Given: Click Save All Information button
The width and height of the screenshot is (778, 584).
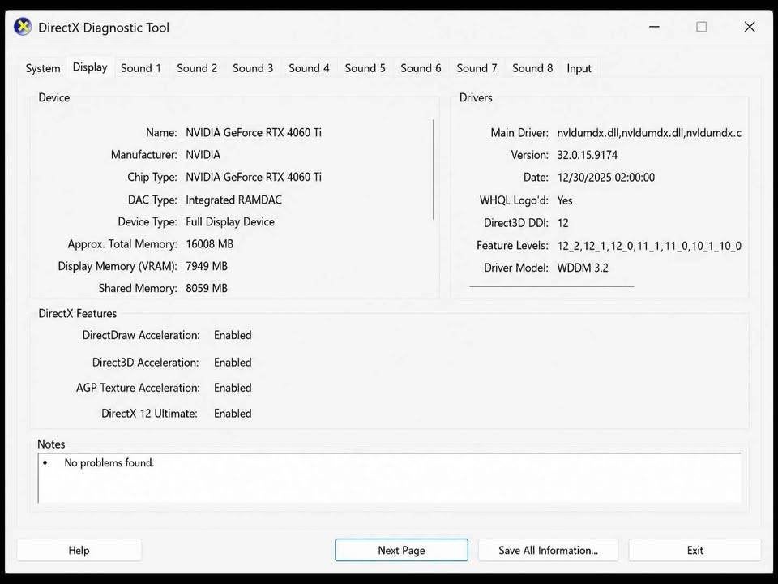Looking at the screenshot, I should tap(549, 550).
